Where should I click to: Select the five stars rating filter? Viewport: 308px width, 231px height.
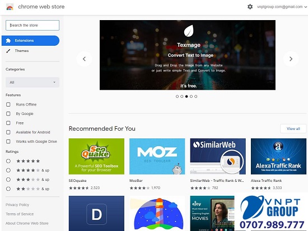pos(8,161)
